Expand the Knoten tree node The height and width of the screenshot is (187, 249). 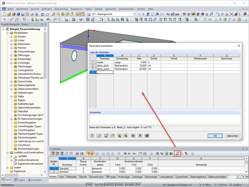pyautogui.click(x=11, y=36)
